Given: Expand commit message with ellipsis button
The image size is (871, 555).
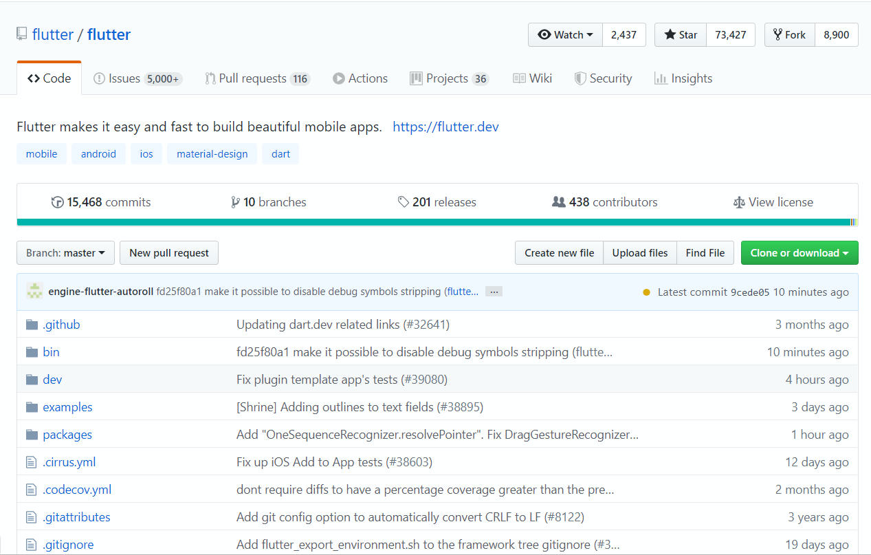Looking at the screenshot, I should click(x=494, y=292).
